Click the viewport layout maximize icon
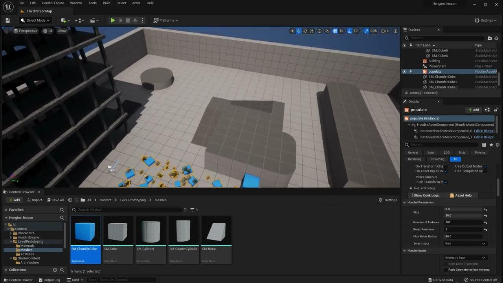 pyautogui.click(x=395, y=31)
